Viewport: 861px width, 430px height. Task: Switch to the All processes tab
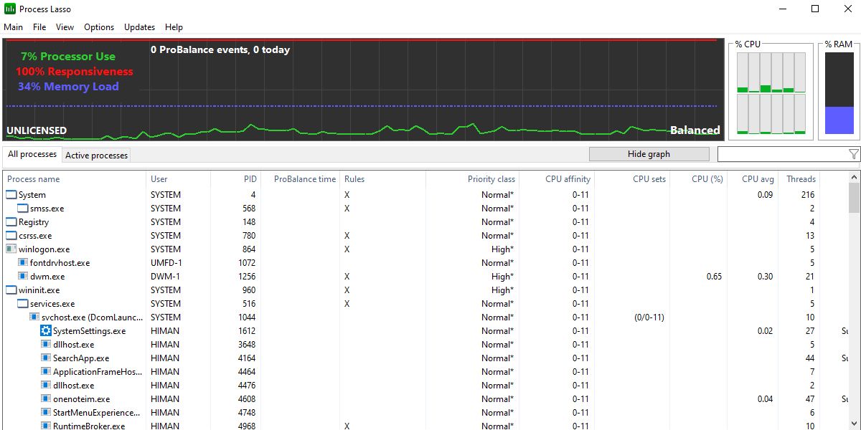coord(32,154)
